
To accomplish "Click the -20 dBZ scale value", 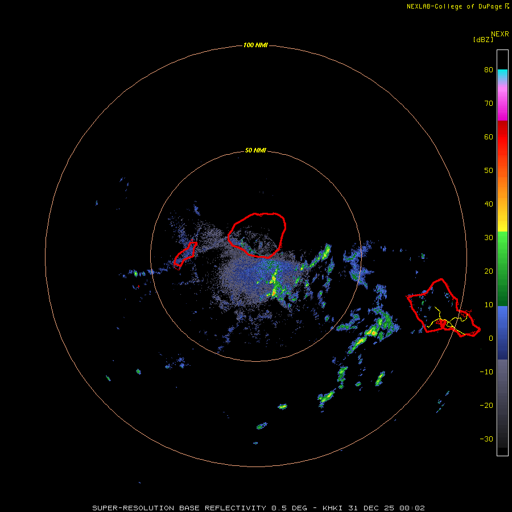I will click(x=486, y=405).
